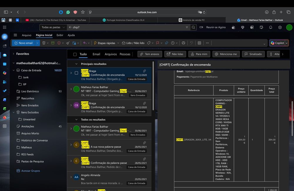
Task: Open the People app in the left rail
Action: click(5, 82)
